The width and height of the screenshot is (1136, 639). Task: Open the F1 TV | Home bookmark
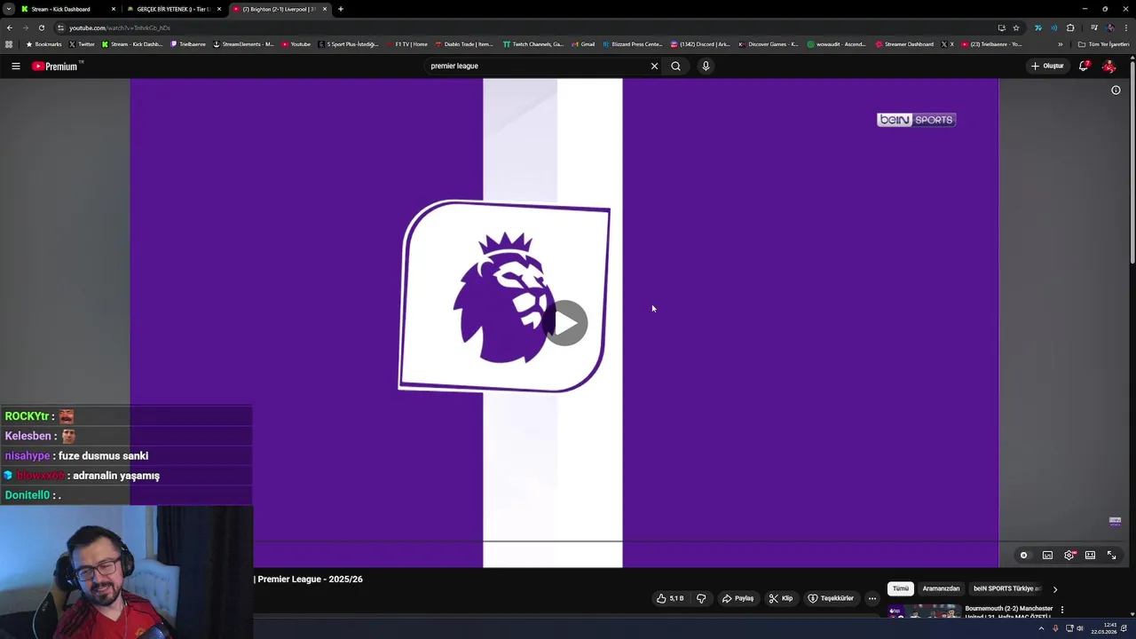click(x=407, y=44)
